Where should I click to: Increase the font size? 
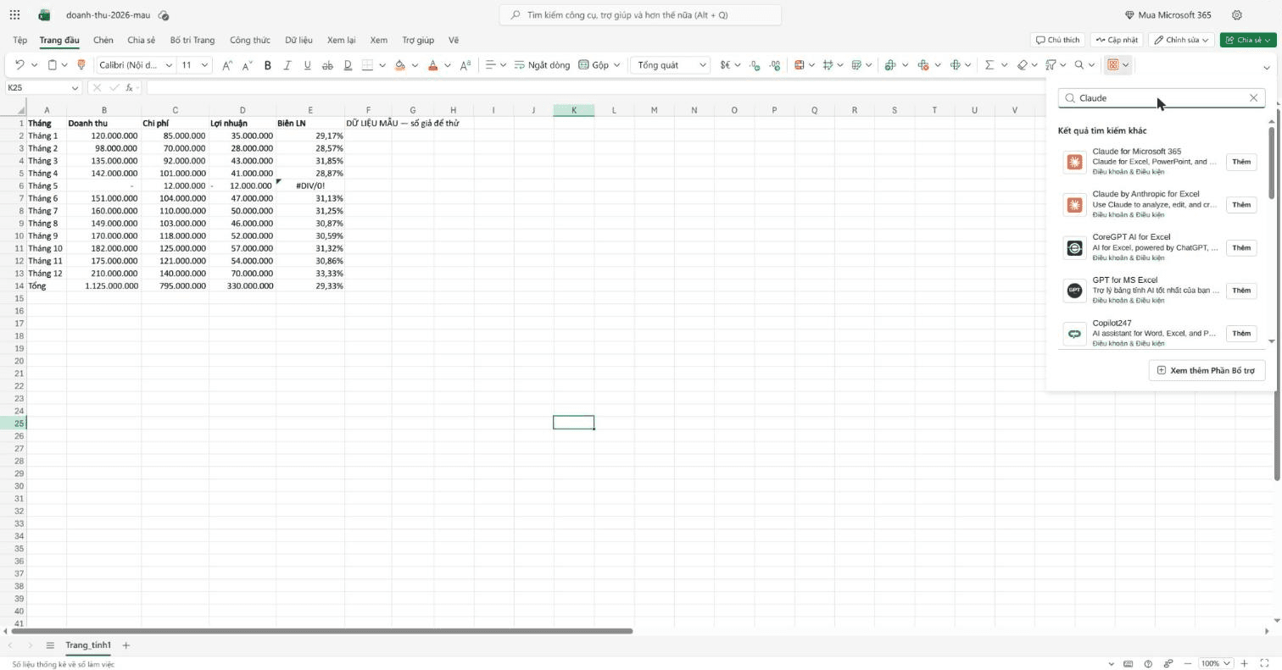tap(226, 65)
